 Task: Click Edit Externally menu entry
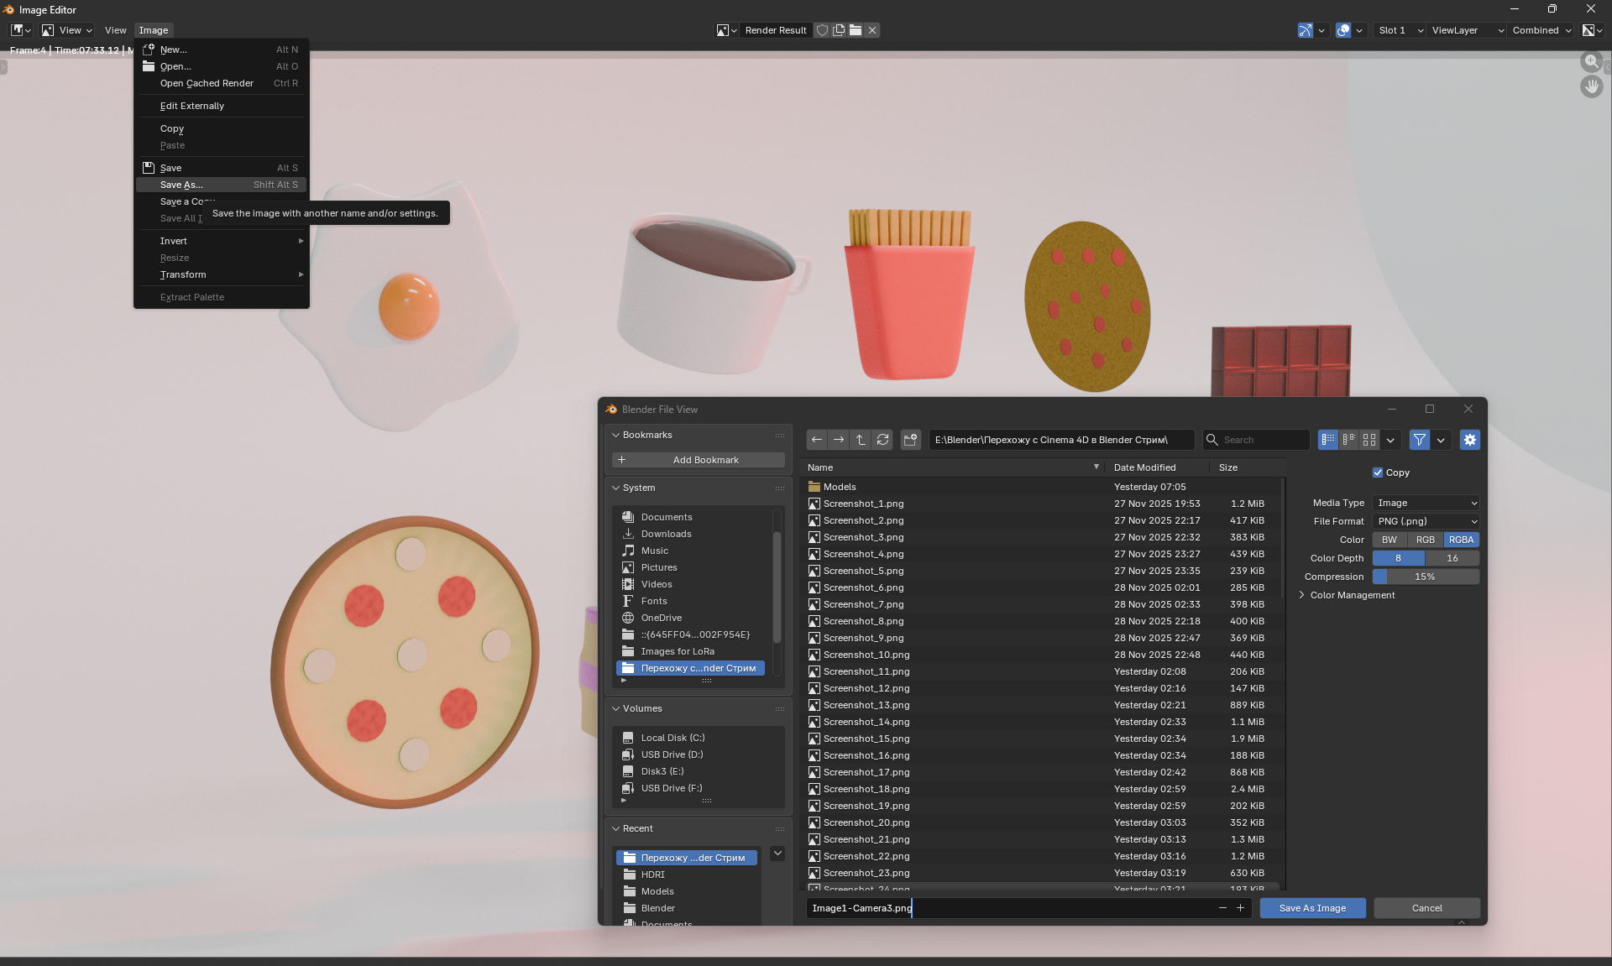point(192,106)
